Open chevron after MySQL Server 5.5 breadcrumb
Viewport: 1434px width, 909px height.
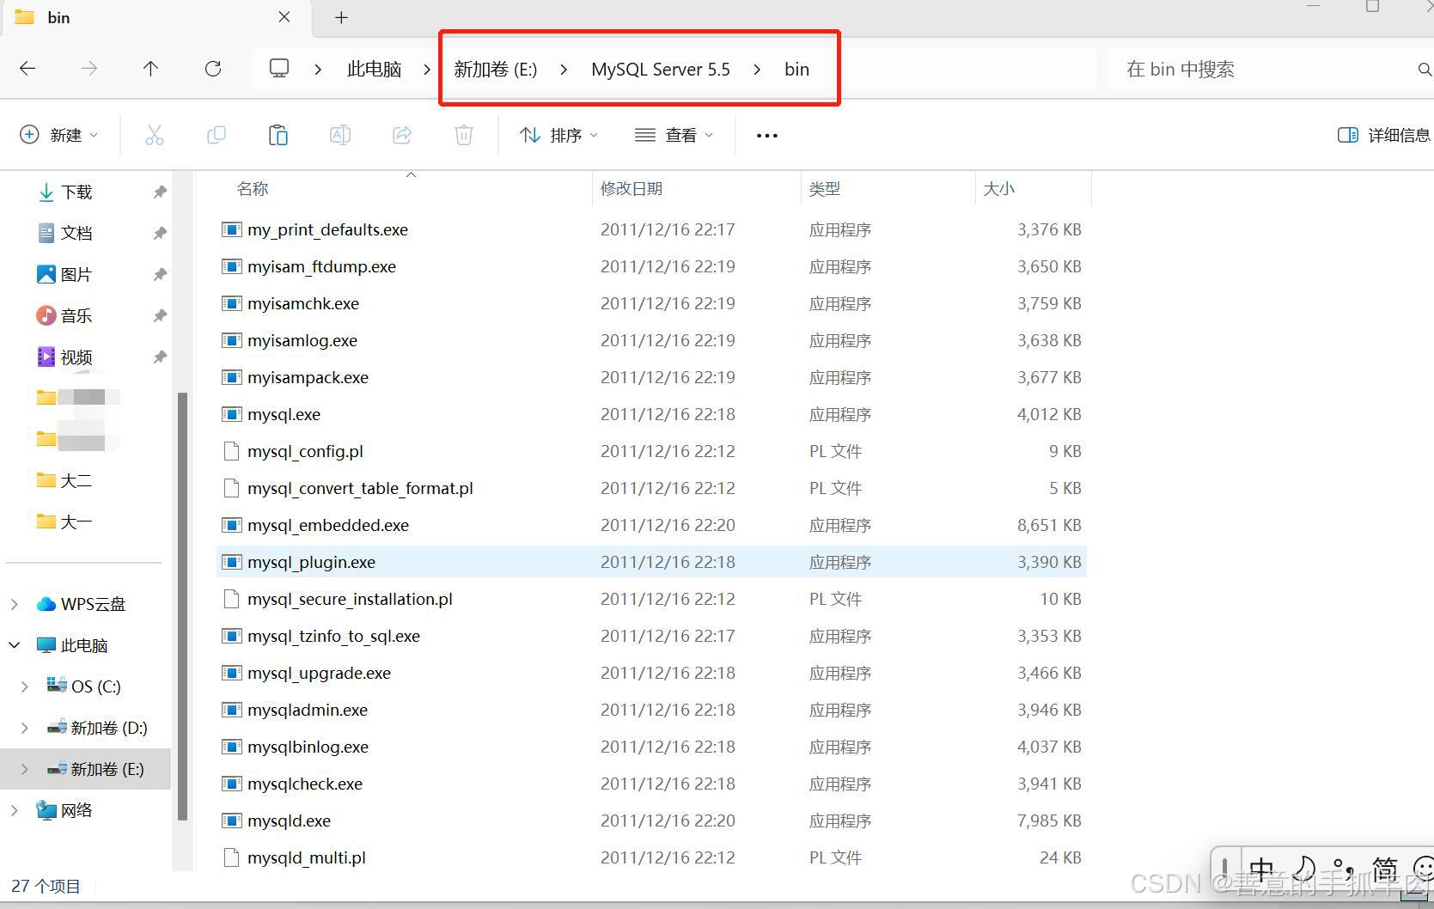(x=757, y=70)
